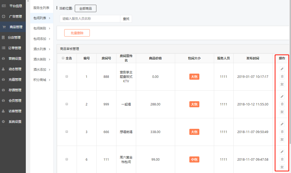Click the building icon beside 分店管理

(3, 37)
